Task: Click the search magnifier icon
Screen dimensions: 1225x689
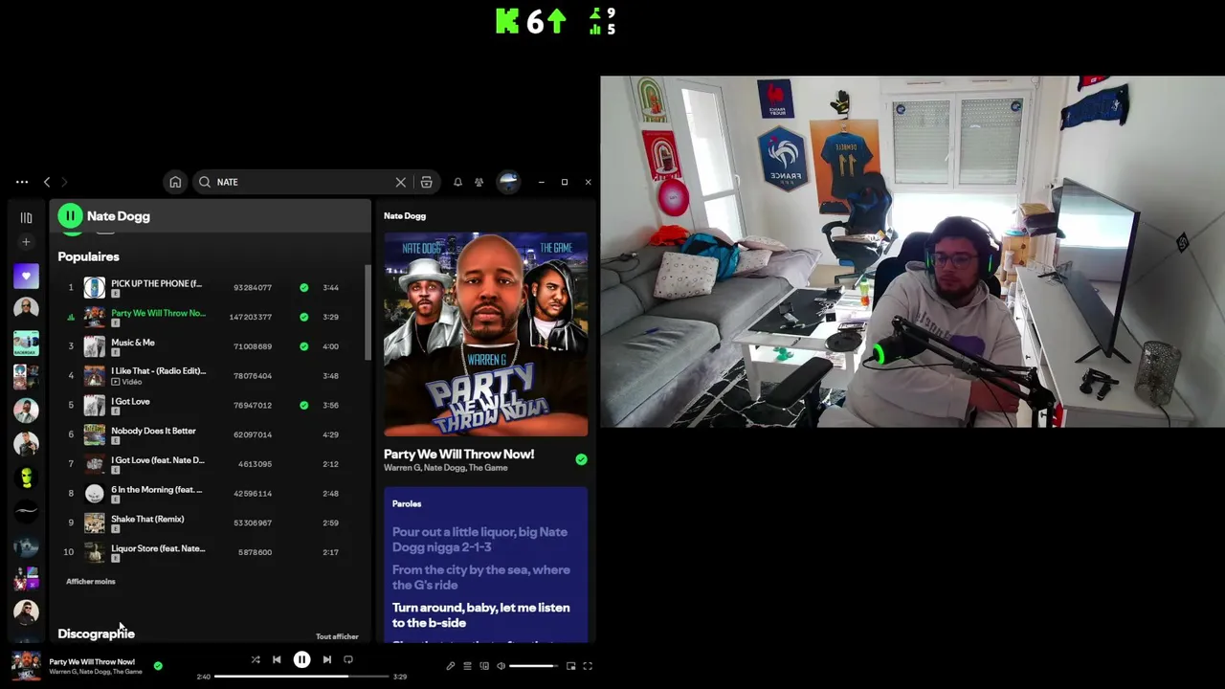Action: point(205,182)
